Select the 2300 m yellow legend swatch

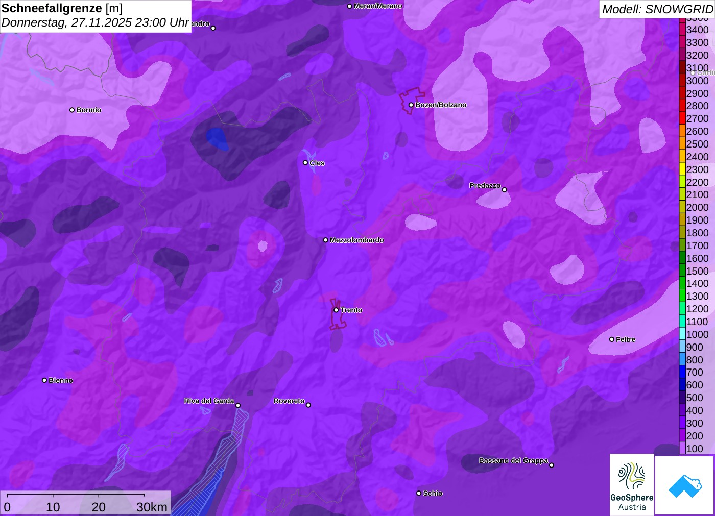(682, 169)
